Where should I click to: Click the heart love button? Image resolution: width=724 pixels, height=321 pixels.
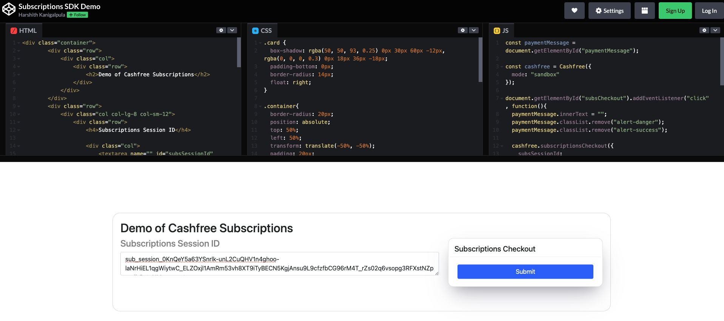tap(574, 11)
